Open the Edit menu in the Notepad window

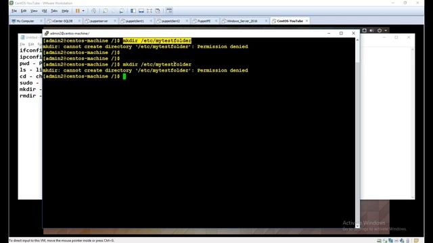31,45
